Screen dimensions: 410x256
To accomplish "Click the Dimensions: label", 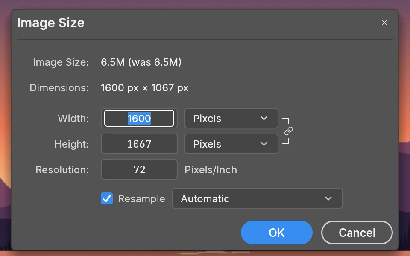I will pos(59,88).
